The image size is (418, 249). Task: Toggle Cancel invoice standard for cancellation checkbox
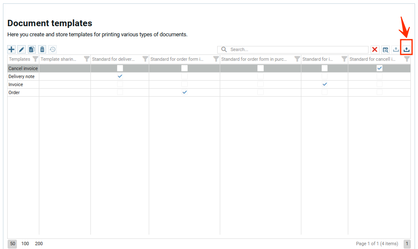coord(380,68)
